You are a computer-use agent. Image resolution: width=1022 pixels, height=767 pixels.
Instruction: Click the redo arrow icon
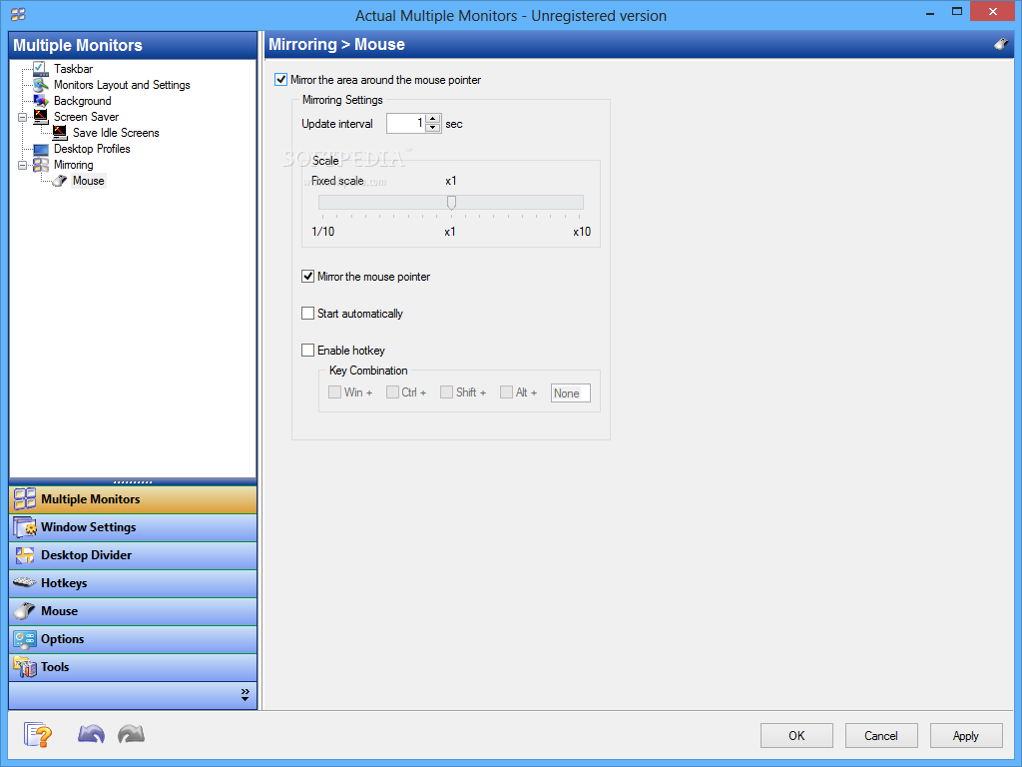[131, 734]
